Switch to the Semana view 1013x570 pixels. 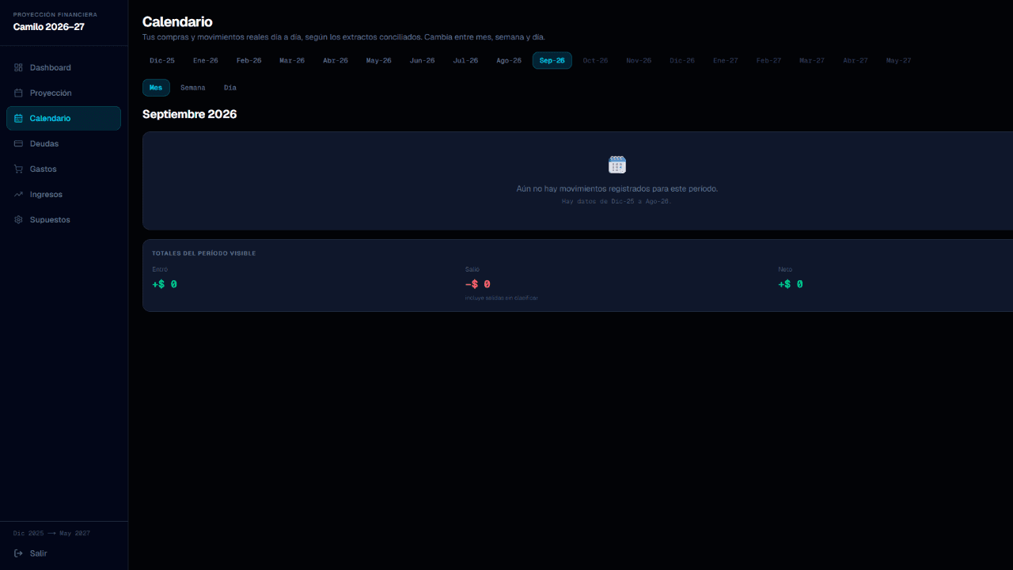coord(193,87)
